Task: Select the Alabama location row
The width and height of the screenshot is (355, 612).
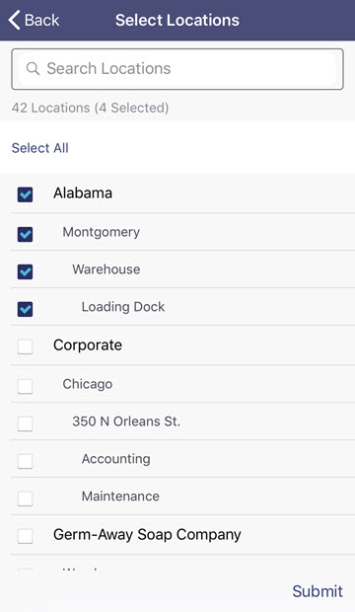Action: pos(182,193)
